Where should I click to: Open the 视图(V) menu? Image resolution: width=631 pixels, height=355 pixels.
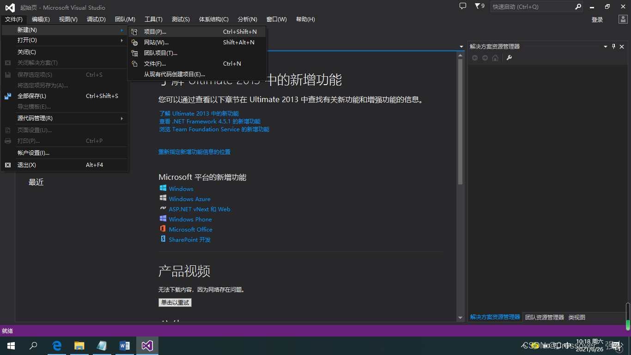tap(68, 19)
